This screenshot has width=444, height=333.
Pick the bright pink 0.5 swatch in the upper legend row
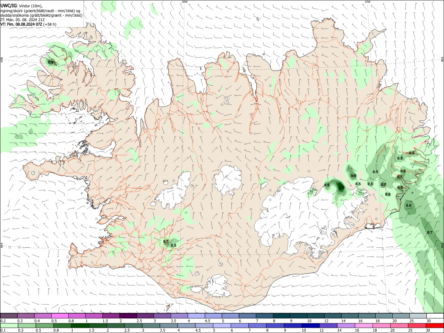point(60,316)
